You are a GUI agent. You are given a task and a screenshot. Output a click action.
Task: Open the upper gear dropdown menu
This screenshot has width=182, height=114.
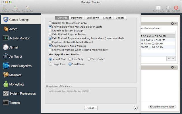[x=173, y=24]
